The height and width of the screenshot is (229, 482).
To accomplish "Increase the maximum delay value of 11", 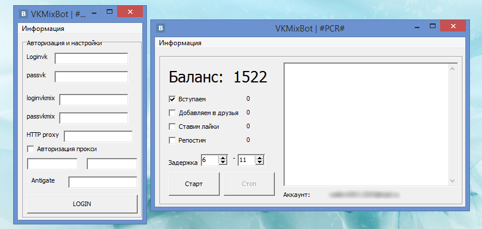I will coord(260,158).
